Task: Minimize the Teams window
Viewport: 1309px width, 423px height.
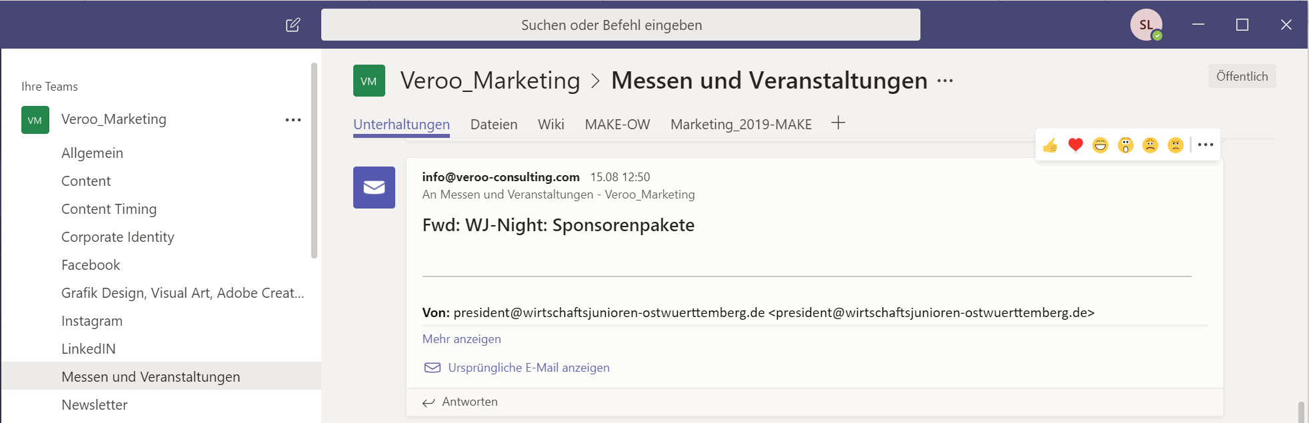Action: pyautogui.click(x=1198, y=25)
